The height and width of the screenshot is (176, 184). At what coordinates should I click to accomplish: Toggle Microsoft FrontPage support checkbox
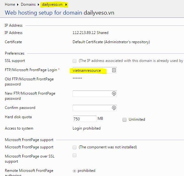tap(74, 147)
